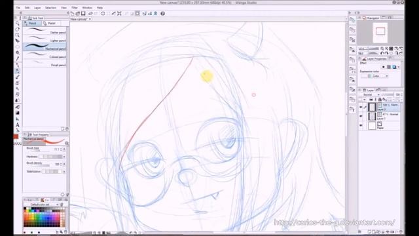Click the Navigator canvas thumbnail
This screenshot has height=236, width=419.
(380, 32)
